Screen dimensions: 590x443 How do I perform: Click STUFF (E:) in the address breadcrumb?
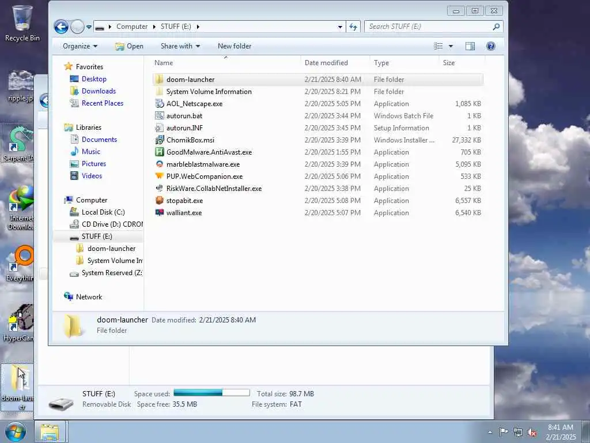(176, 27)
